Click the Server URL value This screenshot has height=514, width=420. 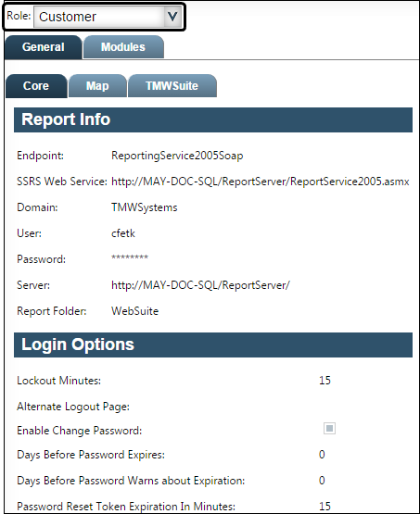click(200, 285)
